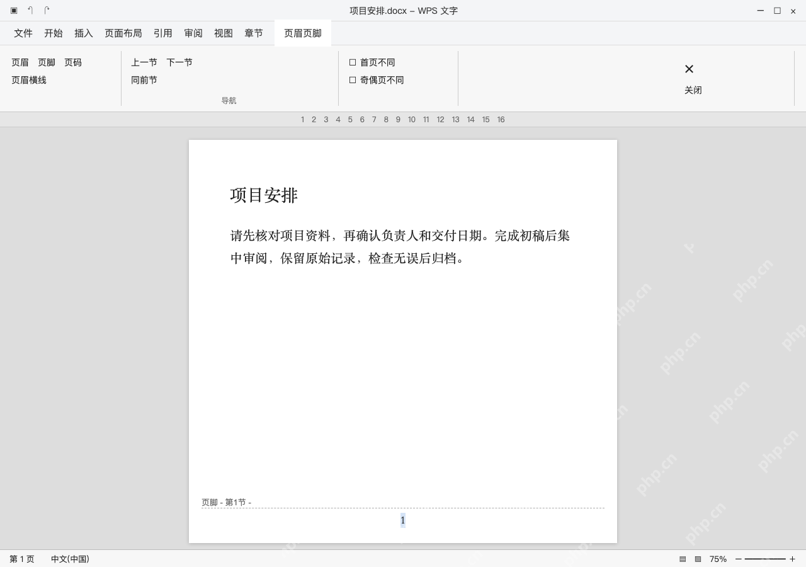
Task: Click the 页眉 button
Action: pyautogui.click(x=20, y=62)
